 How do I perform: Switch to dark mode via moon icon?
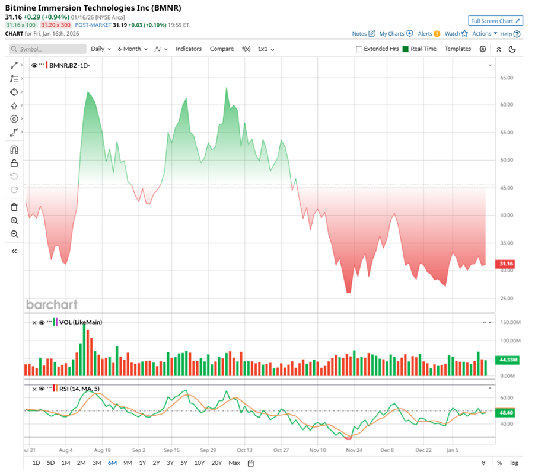[x=511, y=49]
